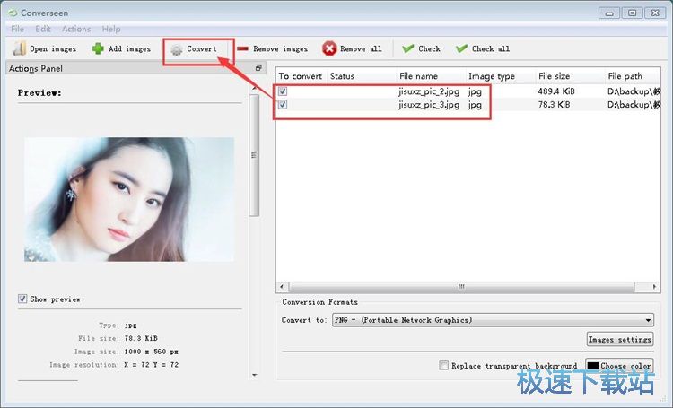Screen dimensions: 673x408
Task: Click the Images settings button
Action: pyautogui.click(x=620, y=339)
